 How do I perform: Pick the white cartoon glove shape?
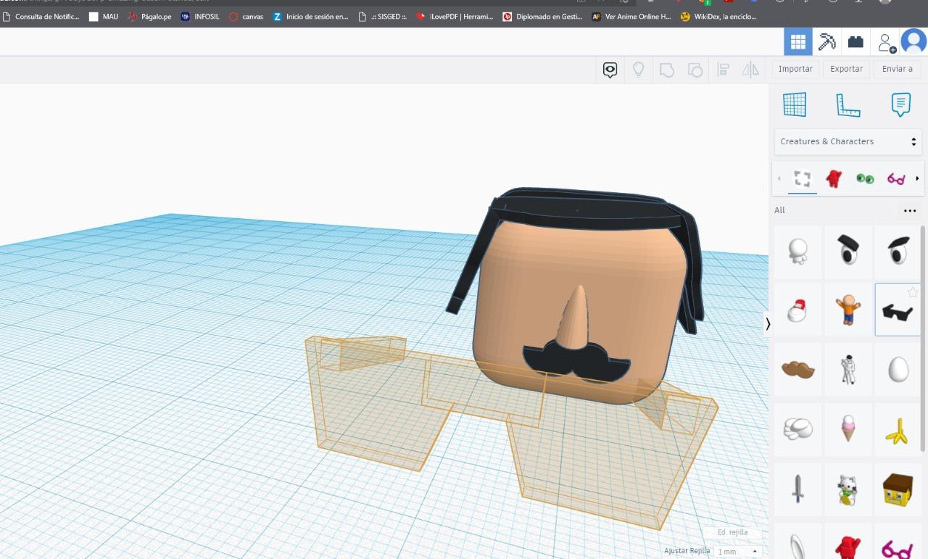point(798,429)
